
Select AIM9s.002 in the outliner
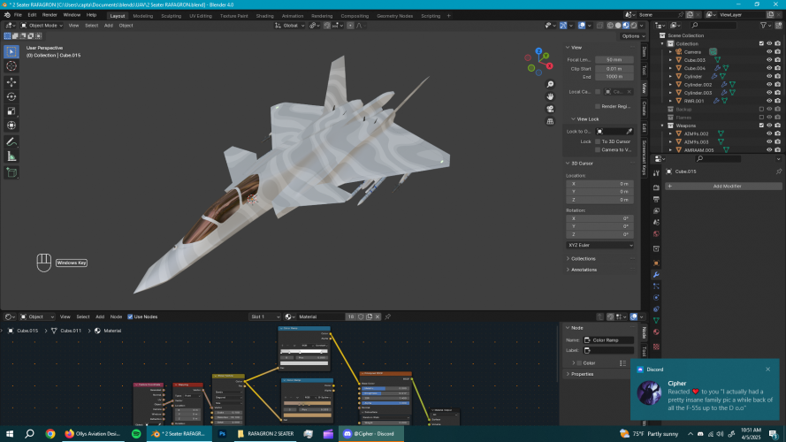pyautogui.click(x=697, y=133)
